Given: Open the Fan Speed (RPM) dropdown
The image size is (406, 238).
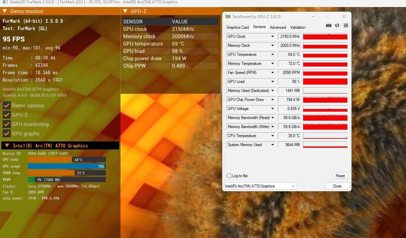Looking at the screenshot, I should pos(273,73).
